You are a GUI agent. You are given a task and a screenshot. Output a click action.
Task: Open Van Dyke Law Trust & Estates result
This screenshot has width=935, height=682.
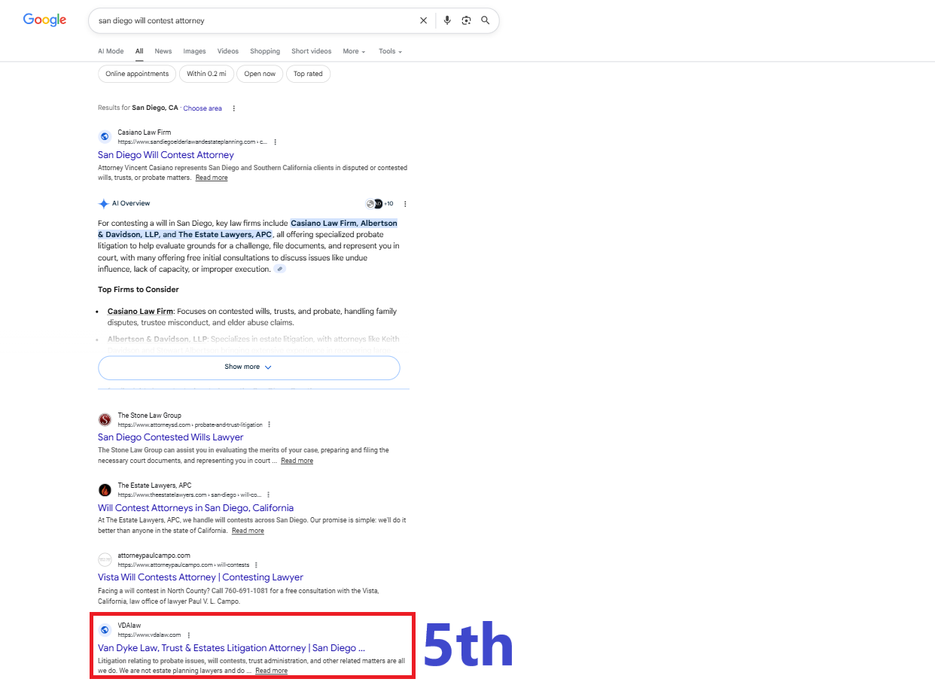pyautogui.click(x=231, y=648)
